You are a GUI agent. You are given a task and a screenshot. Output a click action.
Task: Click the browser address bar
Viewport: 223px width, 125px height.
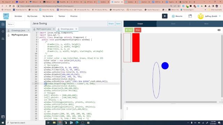click(x=94, y=6)
